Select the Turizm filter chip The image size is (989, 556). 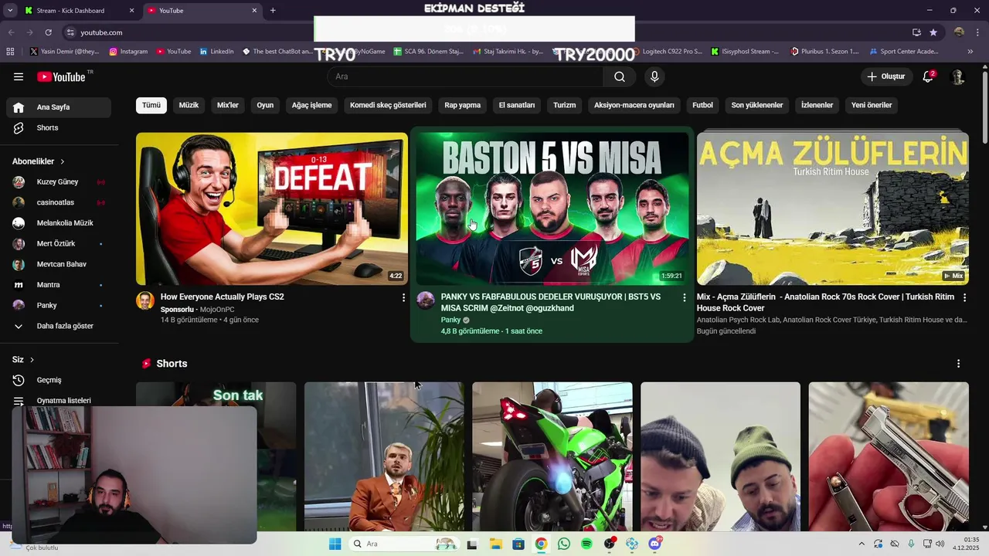565,105
